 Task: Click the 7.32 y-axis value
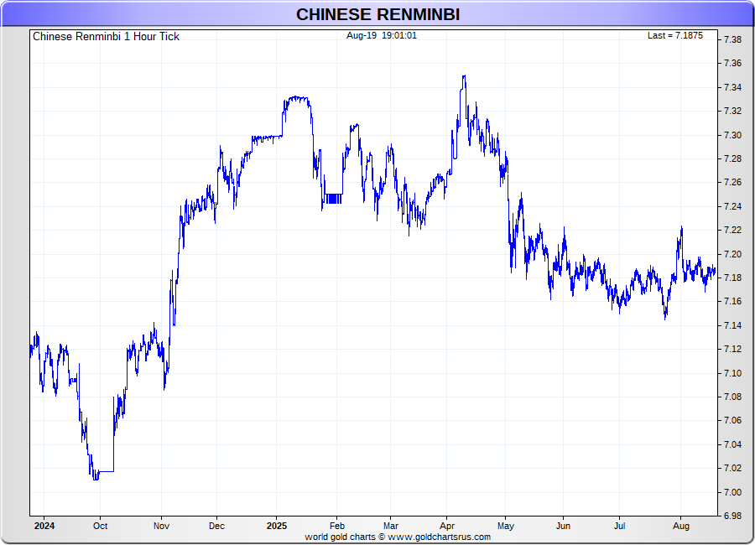(x=733, y=111)
